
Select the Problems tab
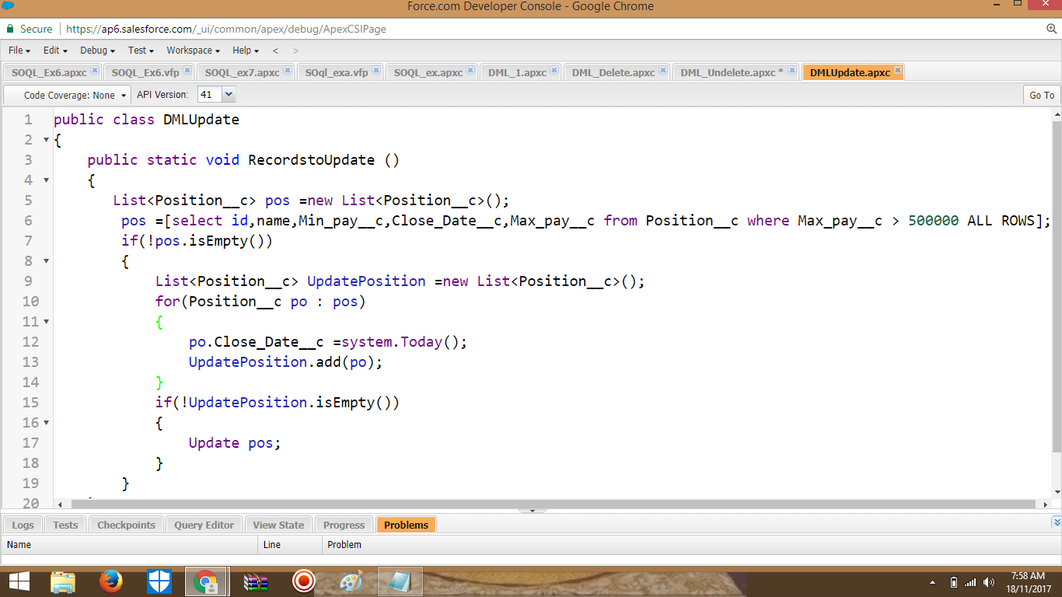click(x=406, y=525)
